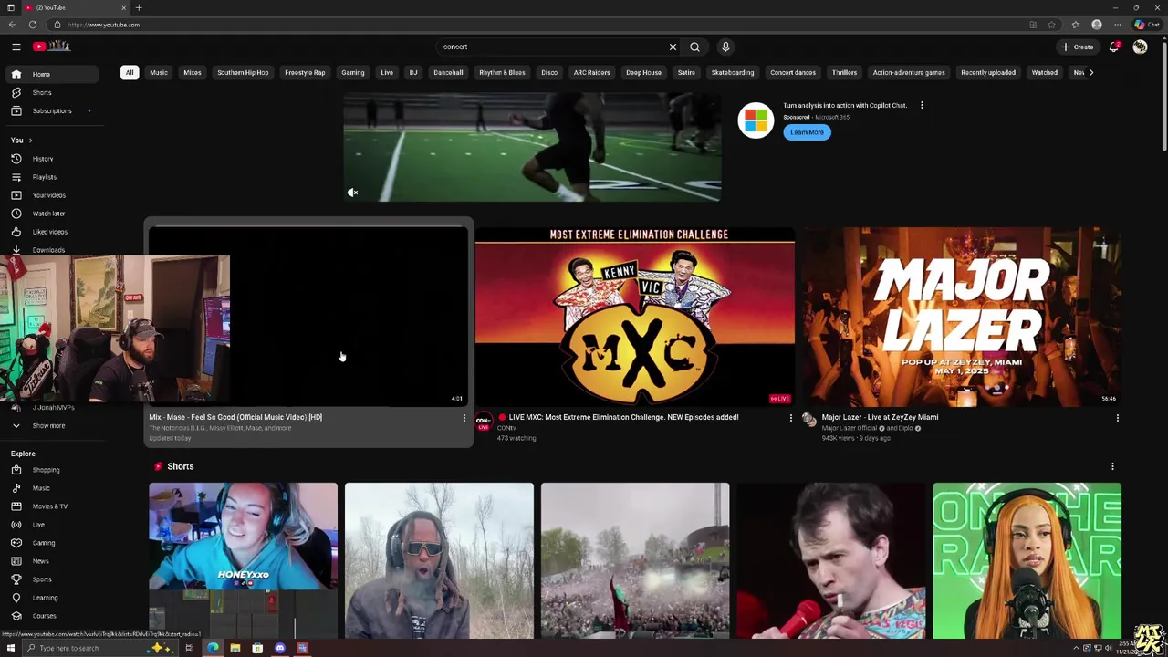Select the Freestyle Rap chip
The image size is (1168, 657).
point(305,72)
